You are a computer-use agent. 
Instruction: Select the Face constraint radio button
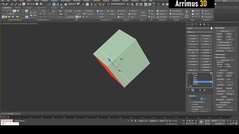click(218, 67)
